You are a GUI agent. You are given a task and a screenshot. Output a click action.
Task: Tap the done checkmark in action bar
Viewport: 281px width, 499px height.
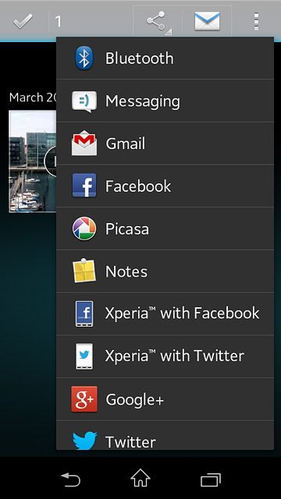pyautogui.click(x=23, y=21)
